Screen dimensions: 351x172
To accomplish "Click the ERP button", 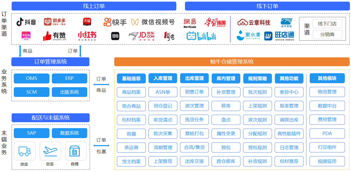I will coord(69,78).
